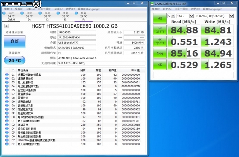Click raw value 003C000E0018
The width and height of the screenshot is (239, 157).
click(x=131, y=125)
